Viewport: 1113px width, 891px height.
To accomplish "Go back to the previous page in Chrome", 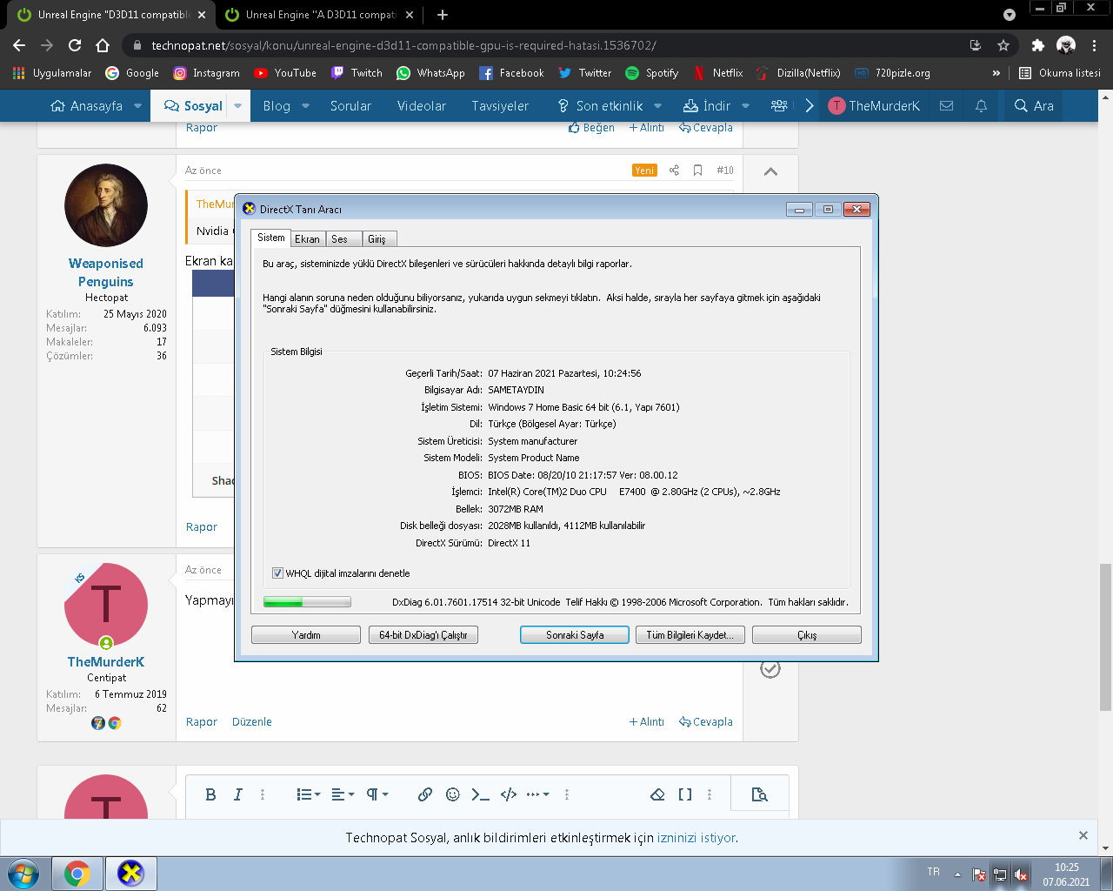I will coord(19,45).
